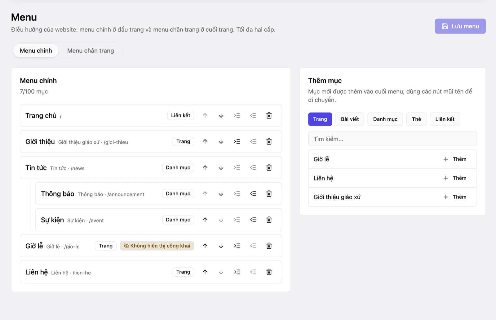The height and width of the screenshot is (320, 496).
Task: Delete the Liên hệ menu item
Action: [269, 272]
